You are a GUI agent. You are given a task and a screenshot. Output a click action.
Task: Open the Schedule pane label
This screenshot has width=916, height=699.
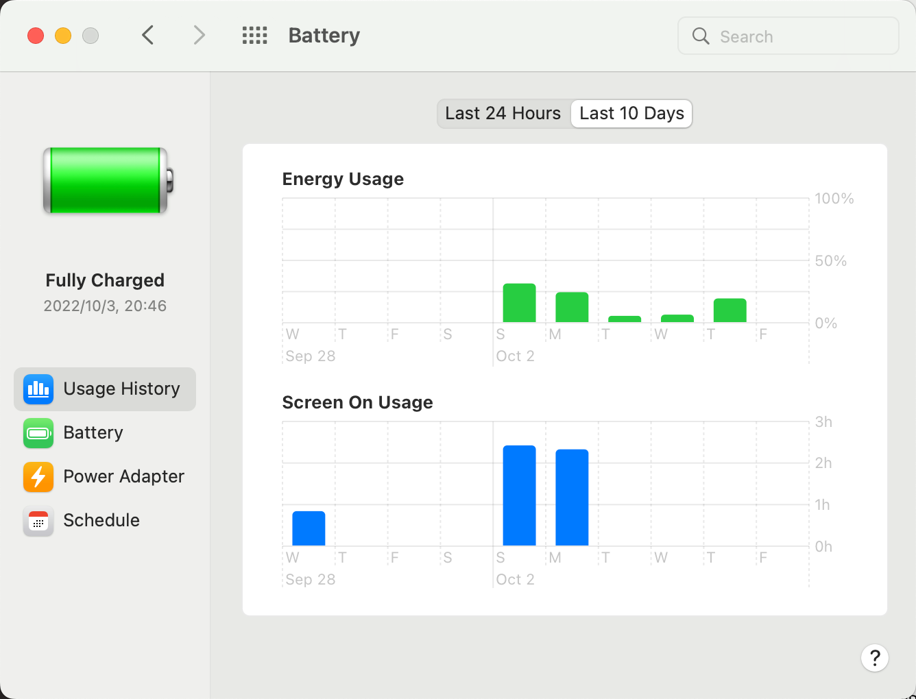click(x=101, y=520)
